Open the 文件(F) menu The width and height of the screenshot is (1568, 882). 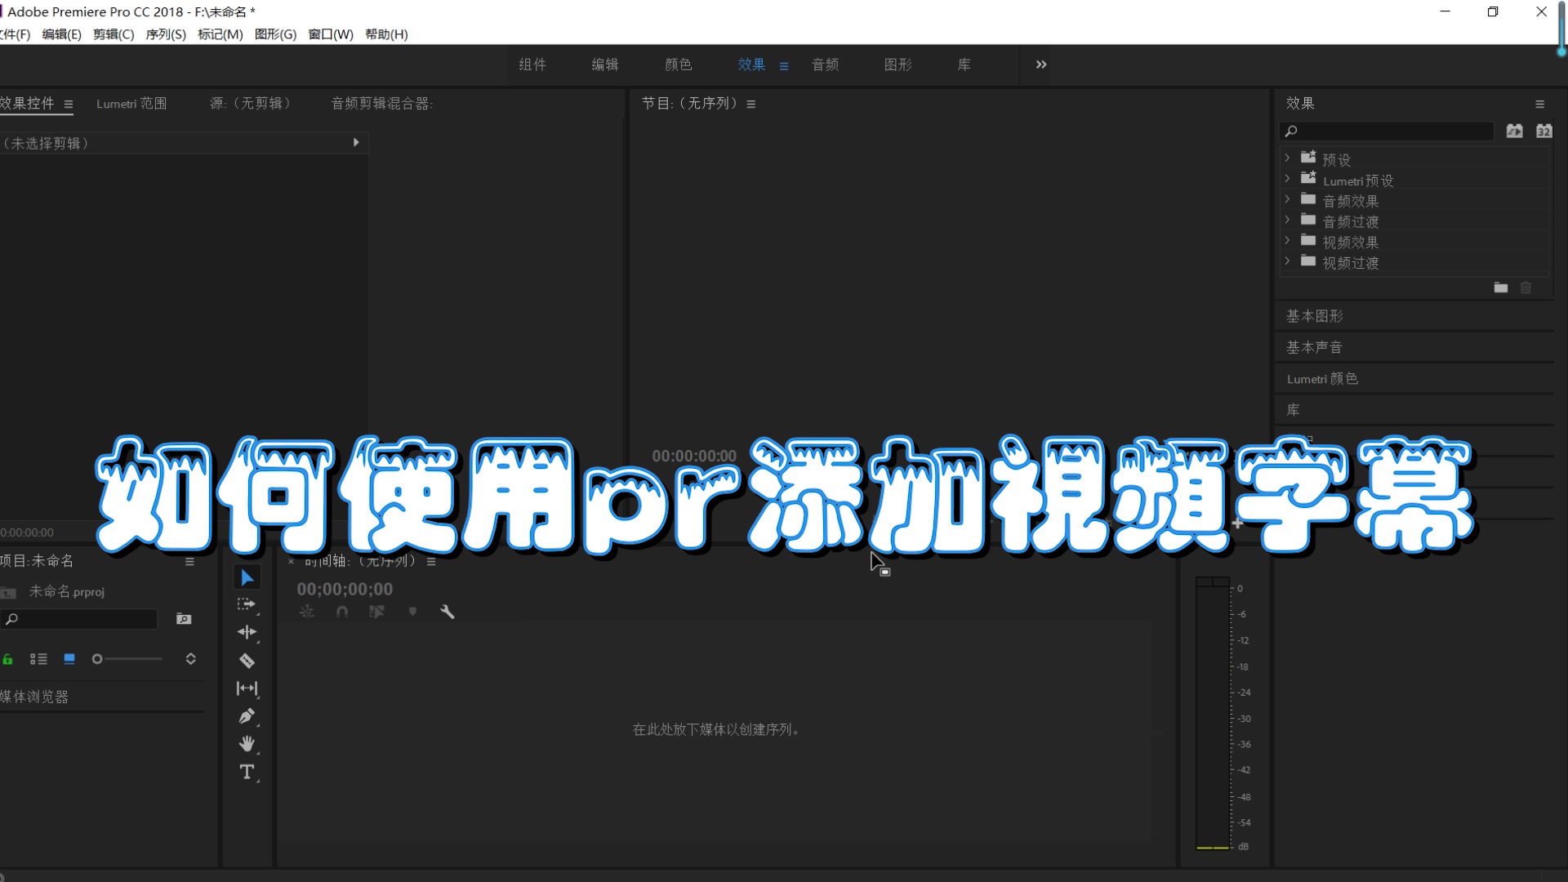(15, 34)
